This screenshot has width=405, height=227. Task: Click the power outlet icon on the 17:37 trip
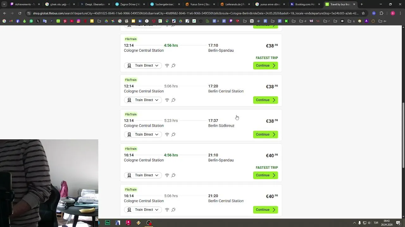tap(173, 134)
